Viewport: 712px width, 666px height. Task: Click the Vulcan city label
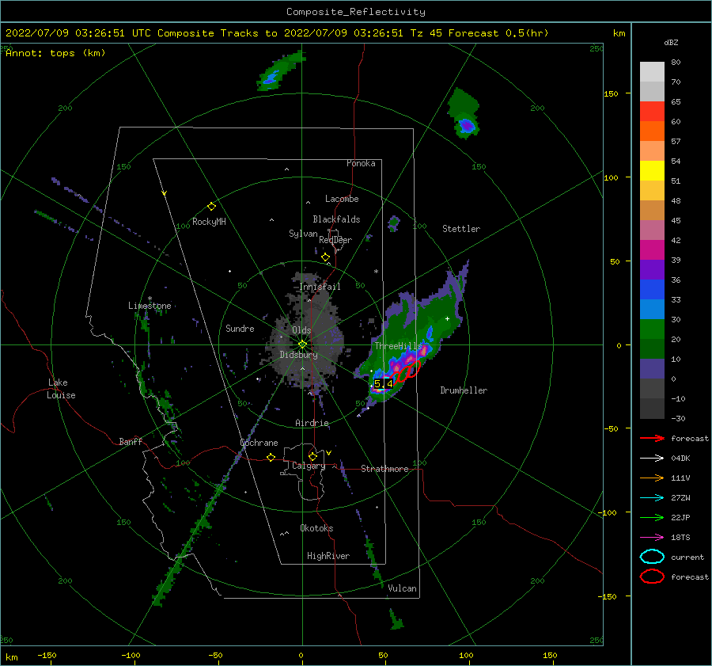pyautogui.click(x=403, y=588)
